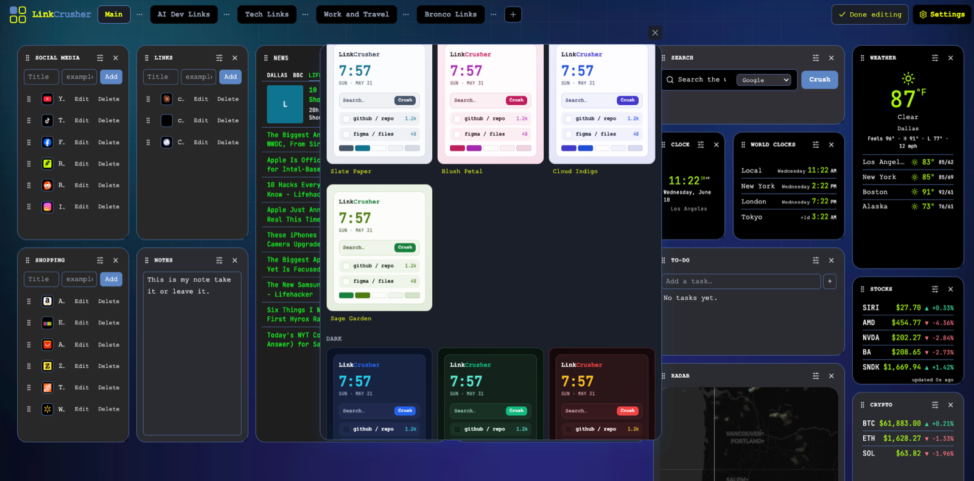Click the London row in World Clocks

(788, 201)
